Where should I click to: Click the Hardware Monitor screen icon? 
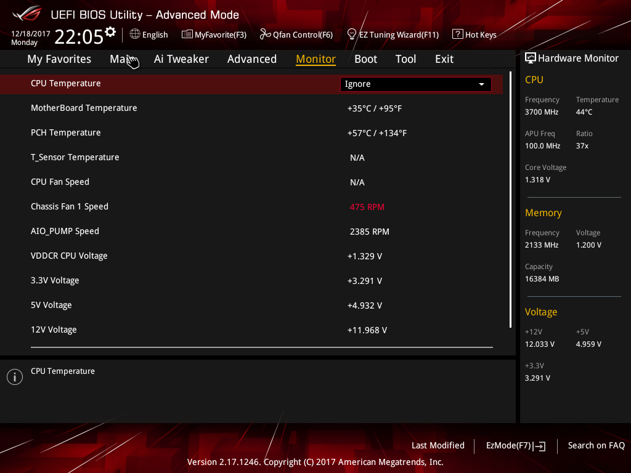(531, 59)
